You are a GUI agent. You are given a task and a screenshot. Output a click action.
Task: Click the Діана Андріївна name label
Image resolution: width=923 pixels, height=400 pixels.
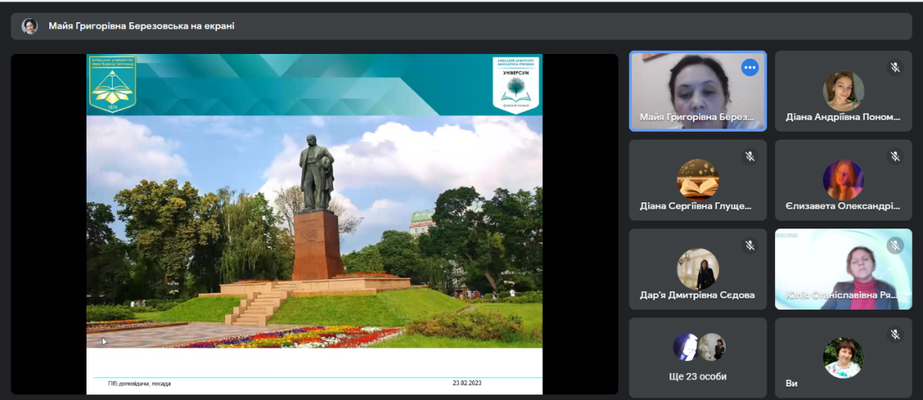(x=843, y=117)
